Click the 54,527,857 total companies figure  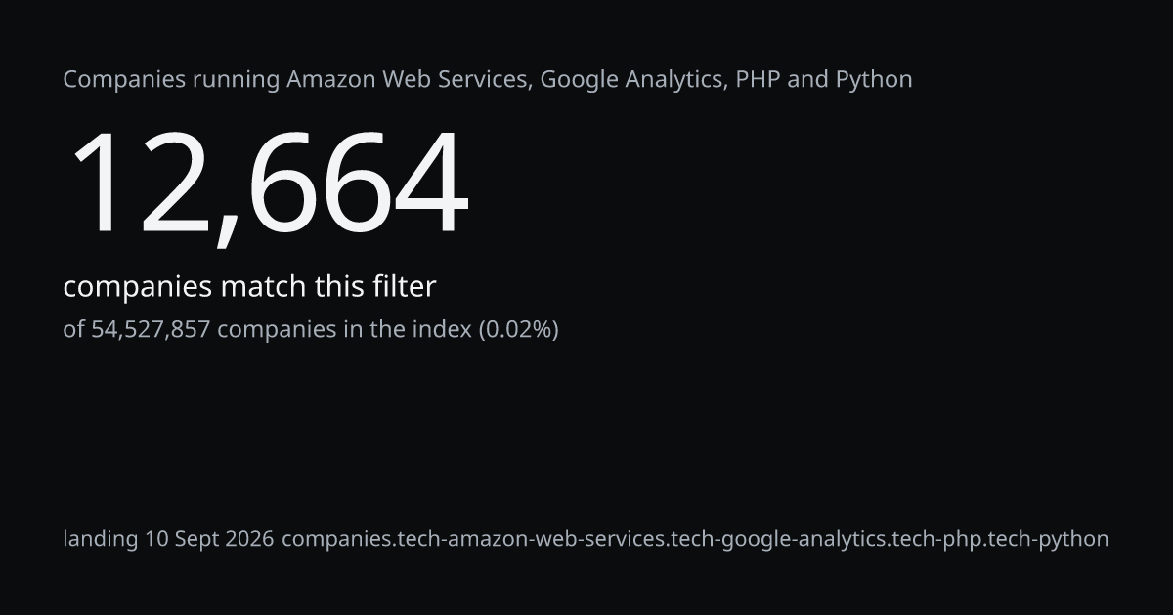(x=151, y=330)
